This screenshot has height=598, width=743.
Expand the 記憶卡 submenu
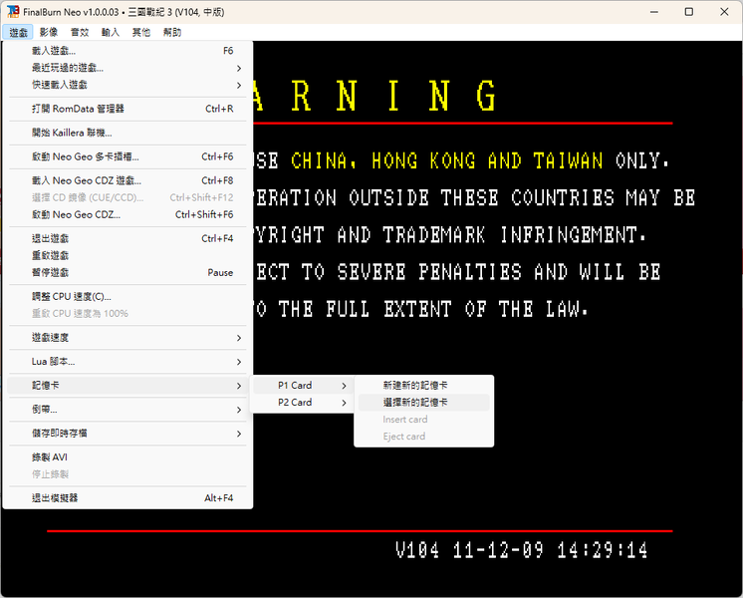click(127, 386)
